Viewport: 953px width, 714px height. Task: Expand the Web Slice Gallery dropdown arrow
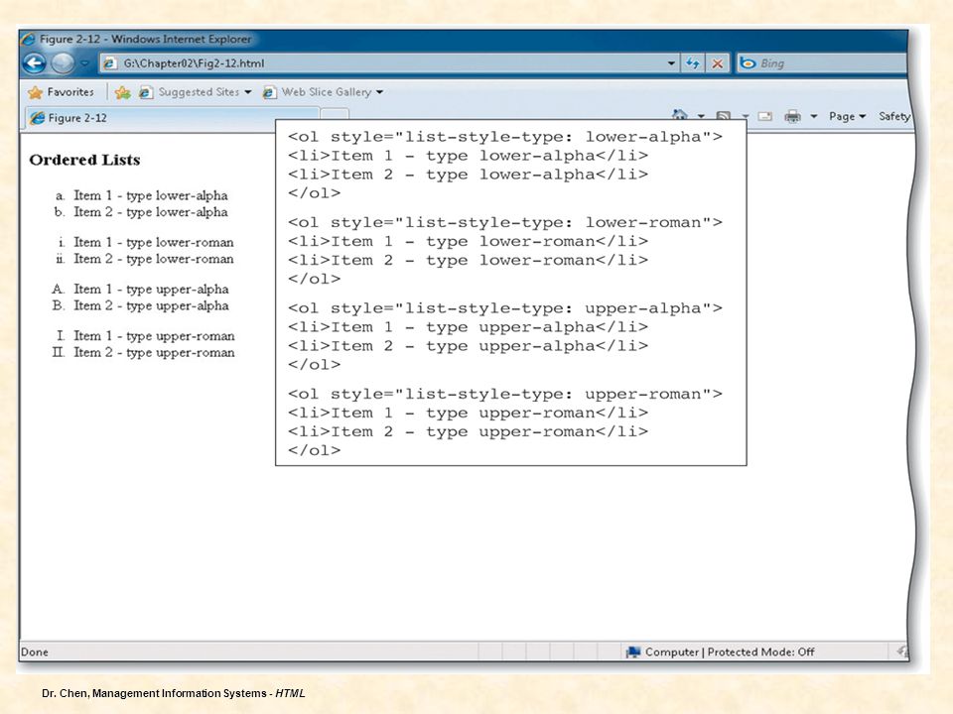380,92
